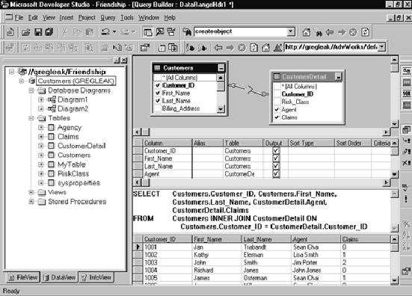Click the Open file toolbar icon
The image size is (412, 296).
point(25,32)
